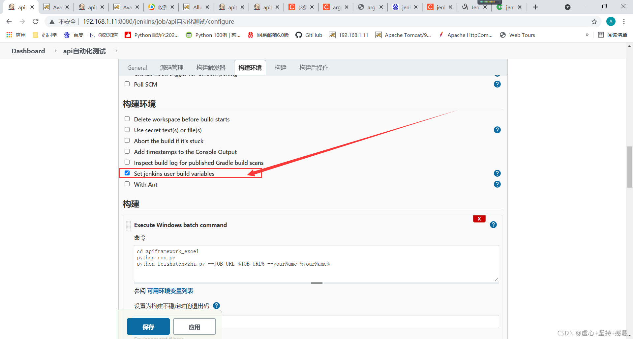This screenshot has height=339, width=633.
Task: Switch to the 源码管理 tab
Action: (172, 67)
